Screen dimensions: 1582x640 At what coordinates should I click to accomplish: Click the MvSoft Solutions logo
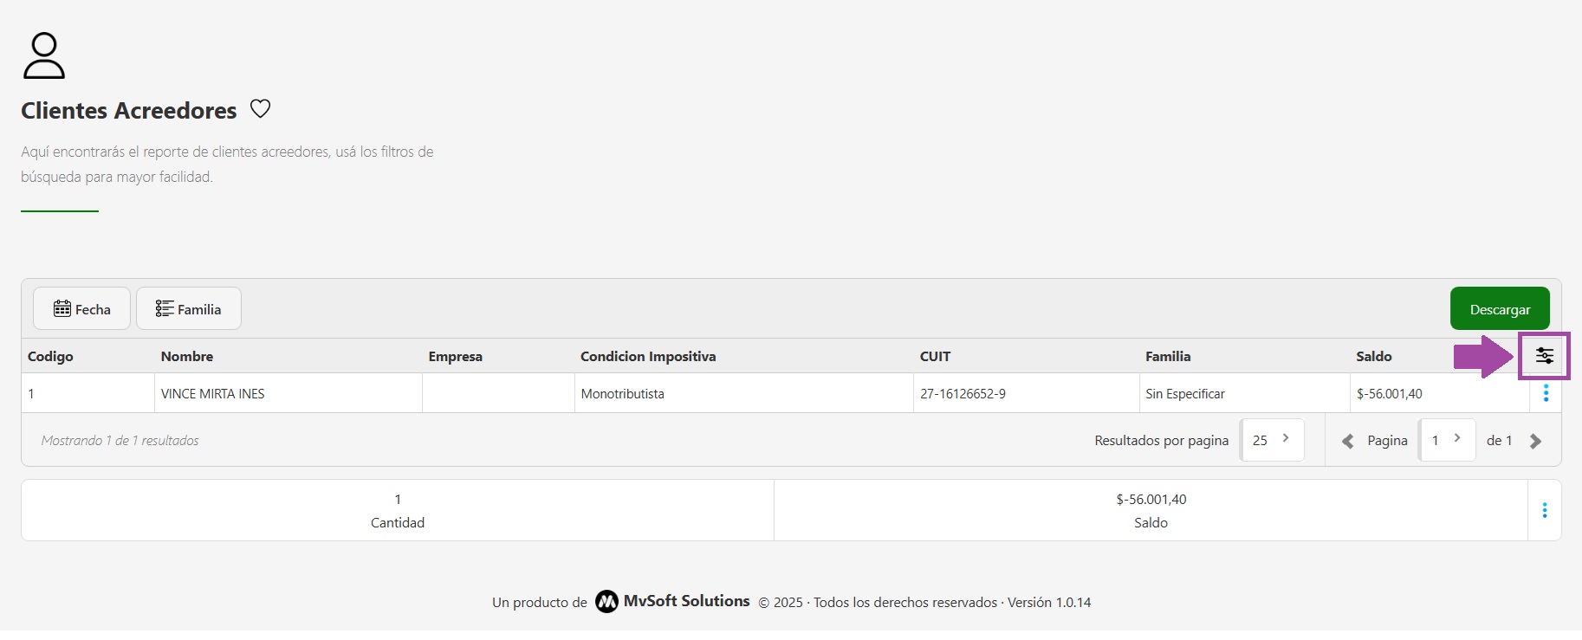(x=606, y=602)
